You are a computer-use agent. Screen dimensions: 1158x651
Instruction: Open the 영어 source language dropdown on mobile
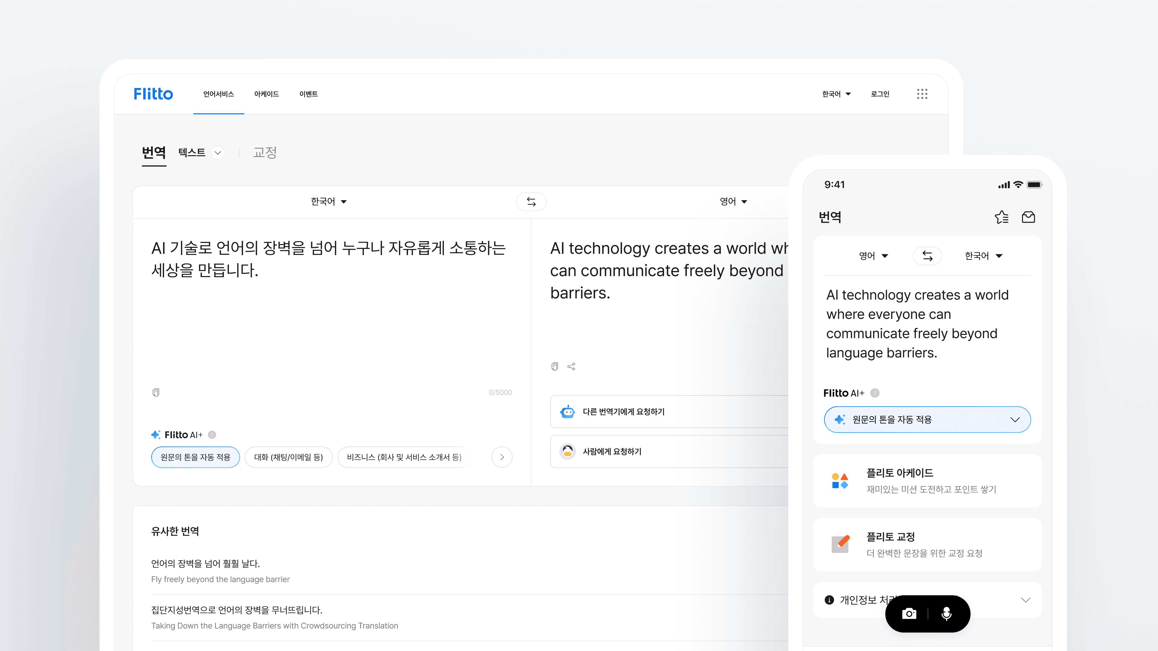point(873,256)
